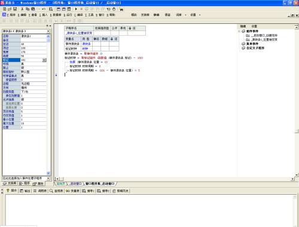Click the Copy toolbar icon
The width and height of the screenshot is (299, 227).
[28, 9]
